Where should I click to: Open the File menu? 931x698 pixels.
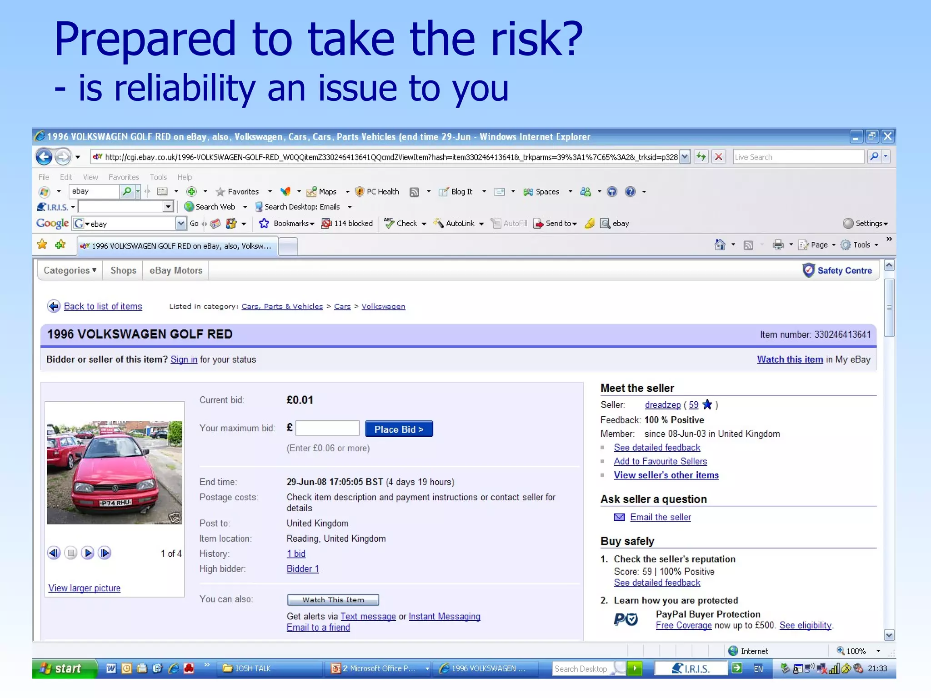point(44,177)
